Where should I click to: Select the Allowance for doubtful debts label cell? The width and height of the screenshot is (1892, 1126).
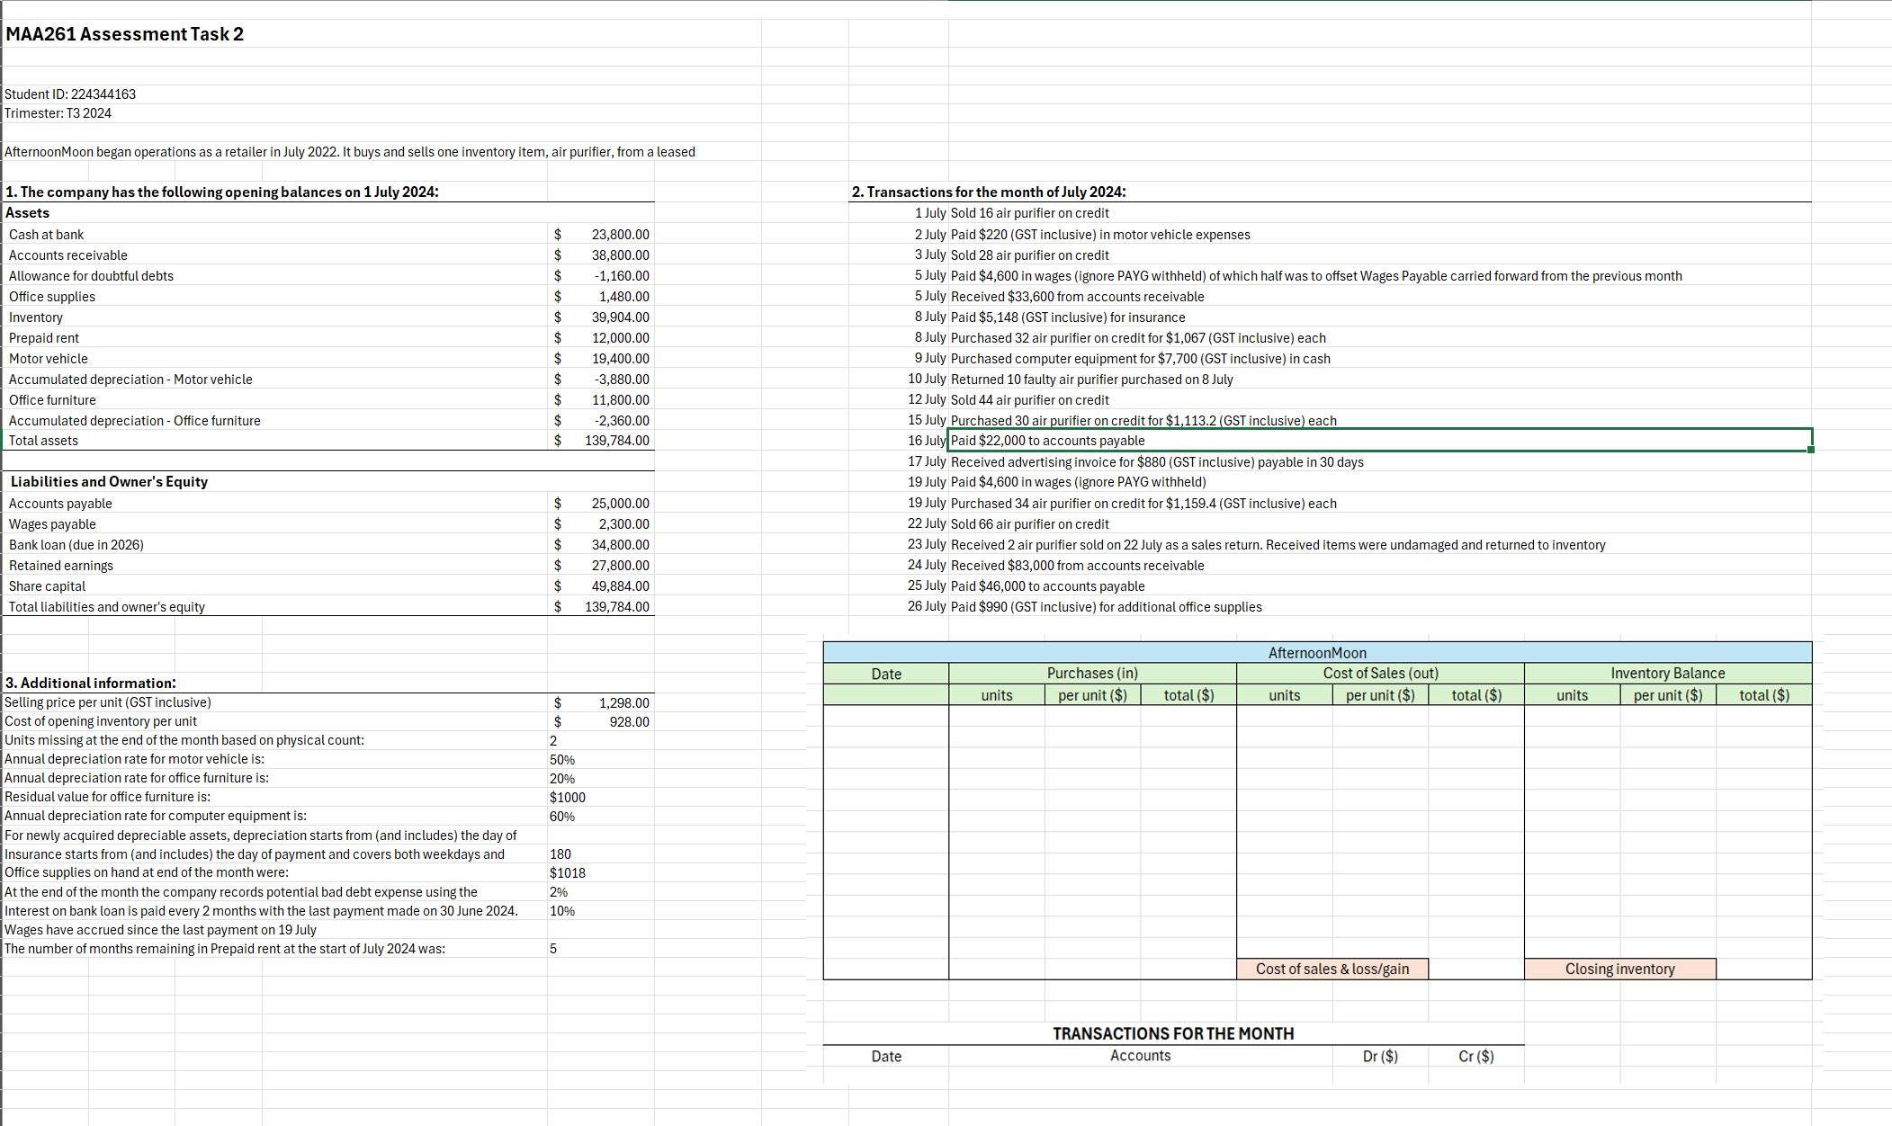[91, 276]
